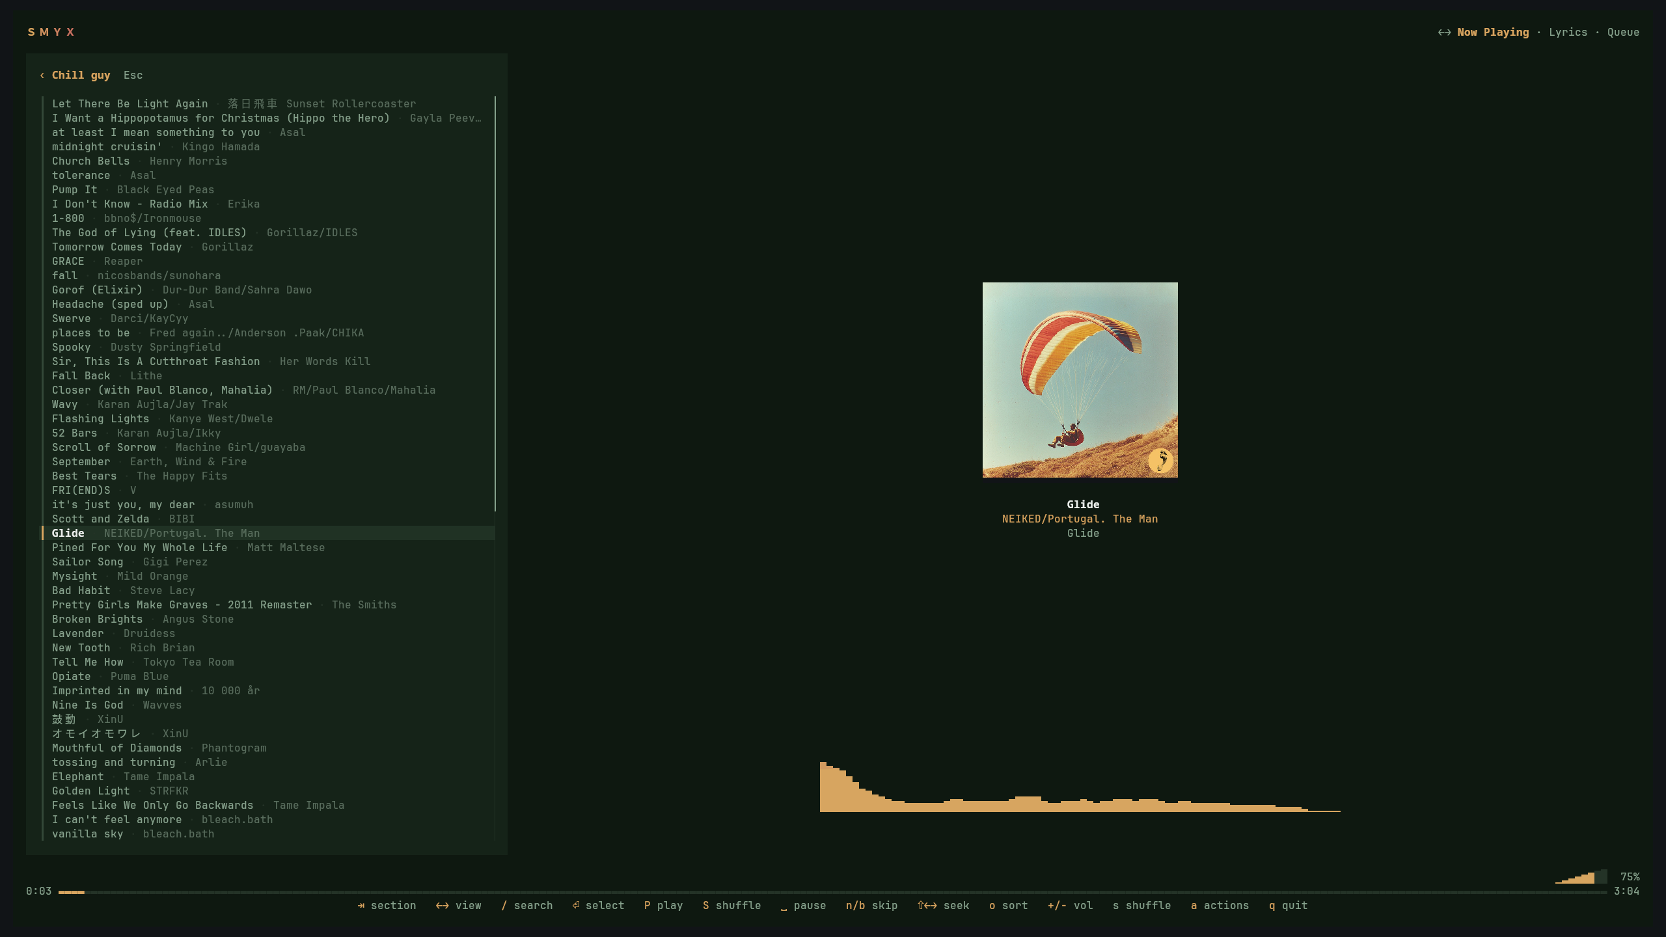Click the 3:04 total duration
Screen dimensions: 1666x937
pyautogui.click(x=1626, y=891)
